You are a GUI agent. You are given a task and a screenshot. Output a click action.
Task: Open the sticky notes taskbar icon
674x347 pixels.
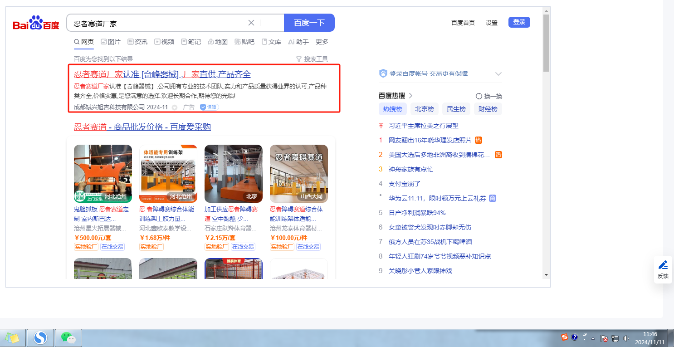pyautogui.click(x=12, y=338)
